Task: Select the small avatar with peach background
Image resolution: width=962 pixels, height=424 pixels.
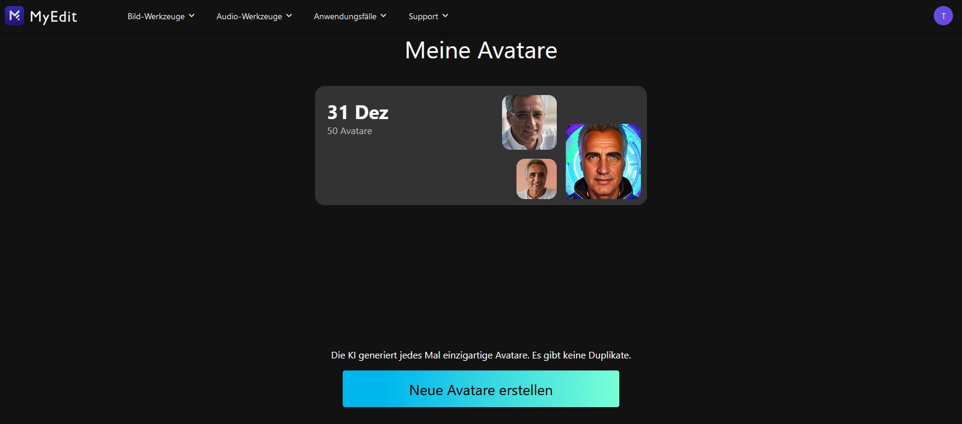Action: coord(536,179)
